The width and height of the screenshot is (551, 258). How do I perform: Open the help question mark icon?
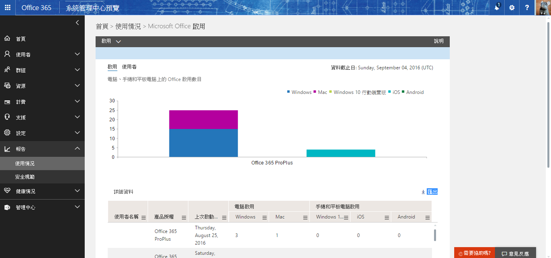[x=527, y=8]
